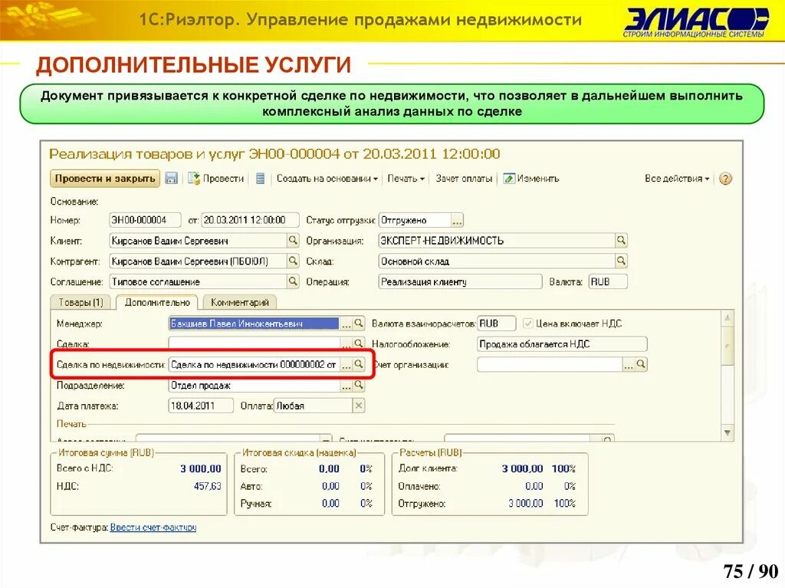Screen dimensions: 785x588
Task: Open Клиент field magnifier lookup
Action: [x=293, y=241]
